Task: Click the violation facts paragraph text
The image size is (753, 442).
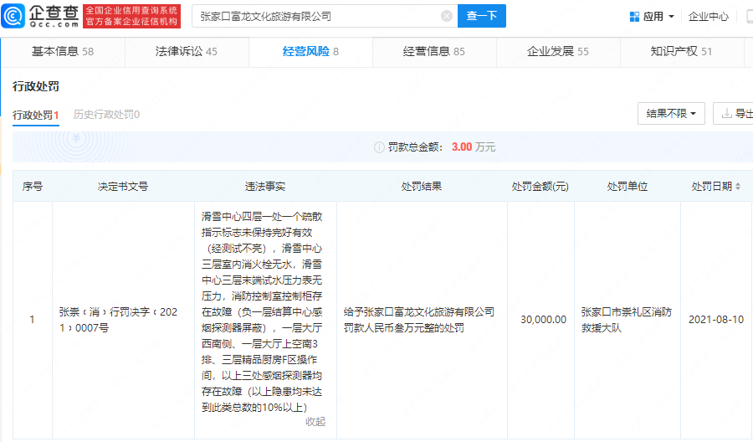Action: click(262, 311)
